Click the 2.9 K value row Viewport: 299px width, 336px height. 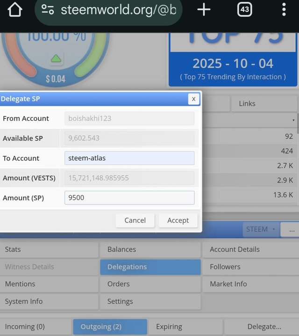(x=250, y=180)
